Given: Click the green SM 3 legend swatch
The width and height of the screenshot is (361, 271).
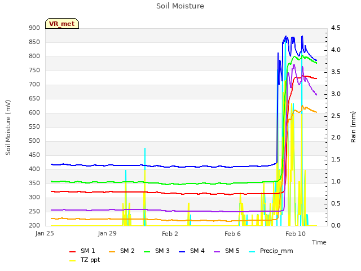Looking at the screenshot, I should pyautogui.click(x=147, y=252).
